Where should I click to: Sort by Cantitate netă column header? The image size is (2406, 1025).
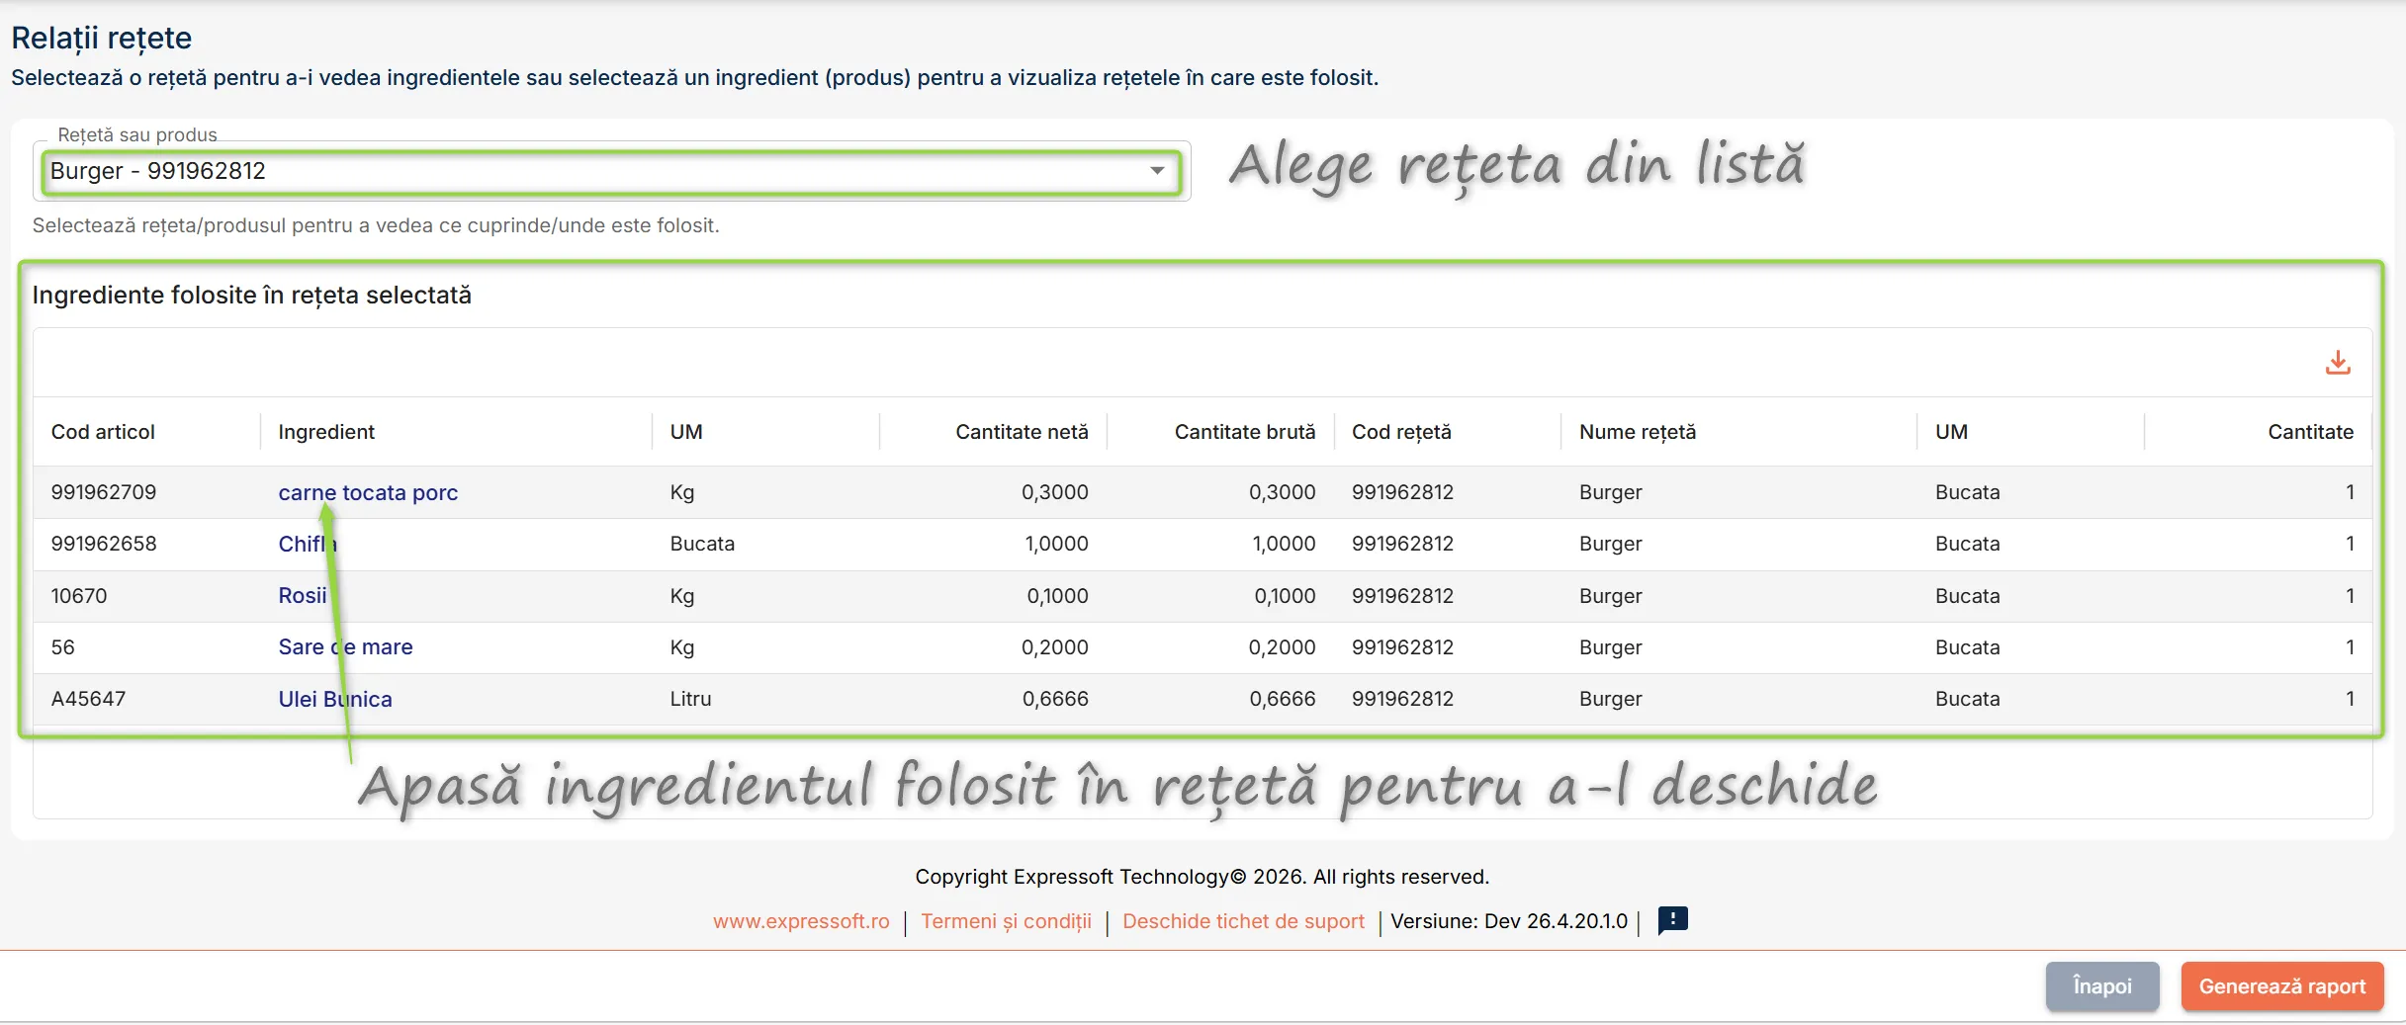pos(1022,432)
